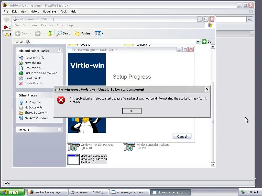
Task: Collapse File and Folder Tasks panel
Action: pyautogui.click(x=59, y=50)
